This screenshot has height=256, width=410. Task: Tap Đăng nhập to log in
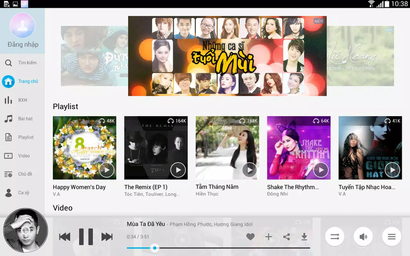[23, 45]
